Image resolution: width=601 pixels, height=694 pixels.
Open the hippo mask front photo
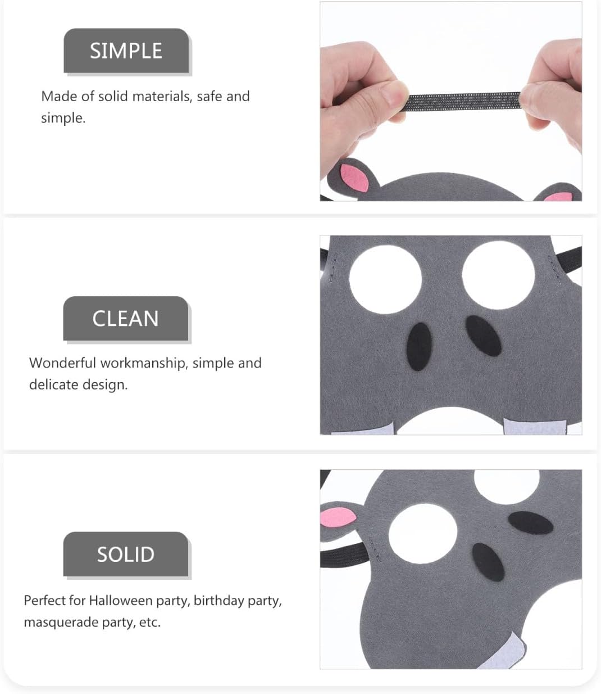point(451,335)
